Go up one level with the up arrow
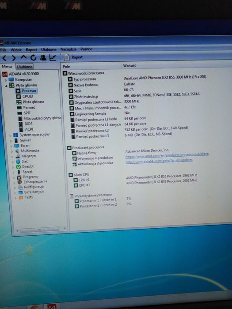The width and height of the screenshot is (232, 309). pos(23,57)
